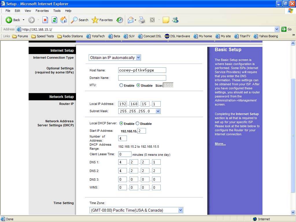This screenshot has width=296, height=222.
Task: Click the page scrollbar thumb
Action: point(293,136)
